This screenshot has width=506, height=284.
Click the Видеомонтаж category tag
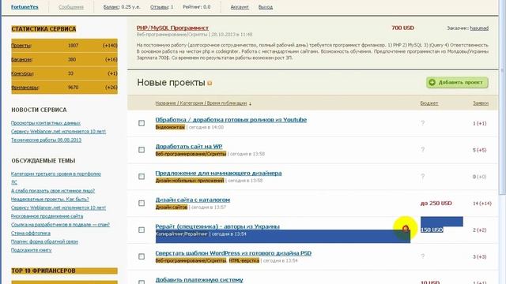tap(170, 127)
